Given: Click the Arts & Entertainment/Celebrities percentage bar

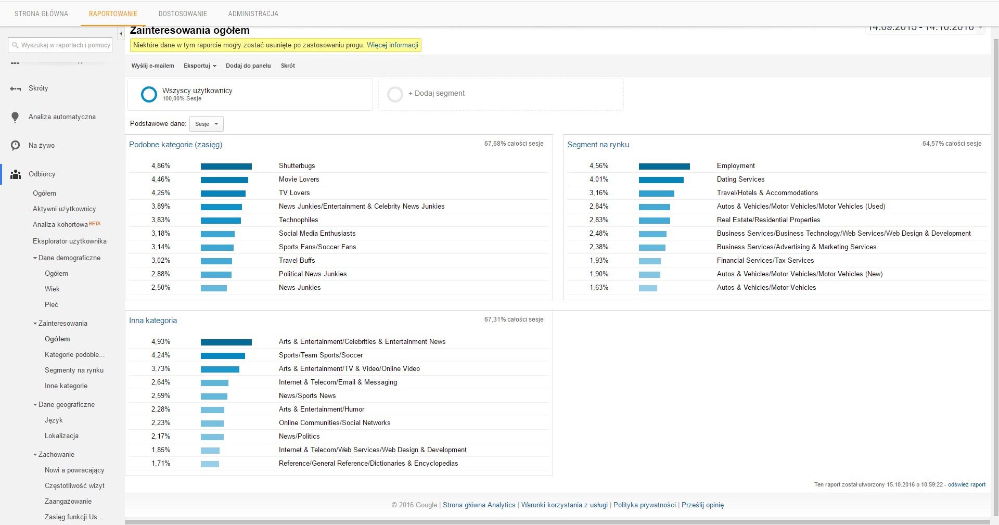Looking at the screenshot, I should tap(226, 342).
